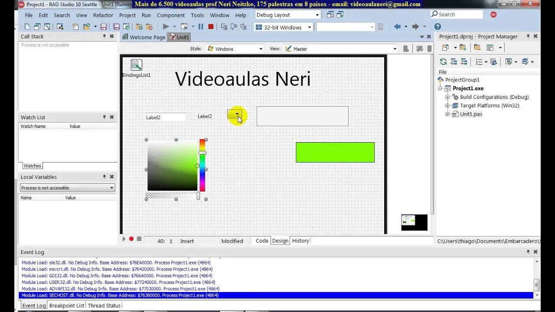Click the red DX Embarcadero icon

493,15
